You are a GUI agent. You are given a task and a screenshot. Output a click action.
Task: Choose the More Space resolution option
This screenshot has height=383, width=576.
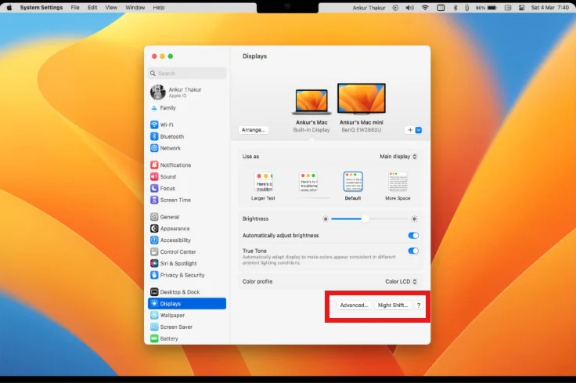click(x=398, y=186)
